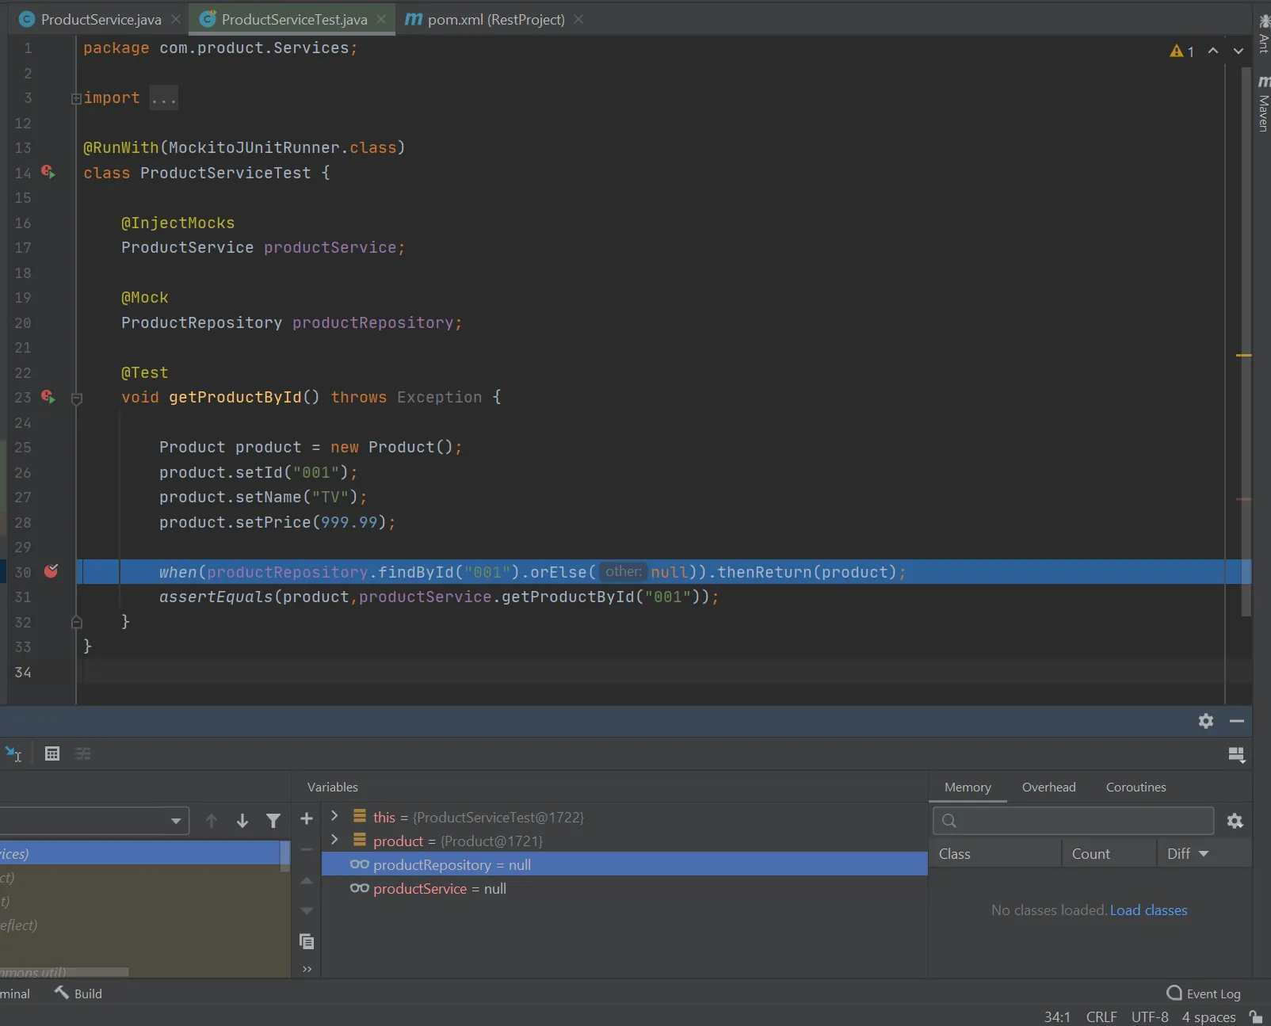Open Memory view settings gear

tap(1235, 821)
